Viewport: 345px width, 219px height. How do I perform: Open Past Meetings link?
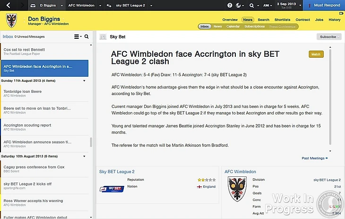point(314,158)
